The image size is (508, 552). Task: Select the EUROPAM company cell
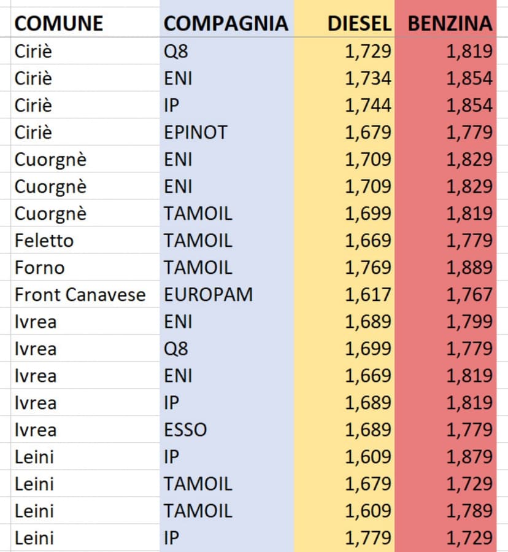tap(208, 295)
